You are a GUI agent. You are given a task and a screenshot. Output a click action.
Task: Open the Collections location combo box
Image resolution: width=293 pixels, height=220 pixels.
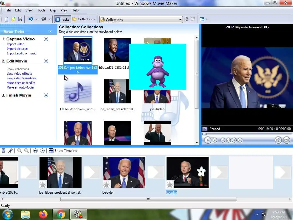tap(141, 19)
